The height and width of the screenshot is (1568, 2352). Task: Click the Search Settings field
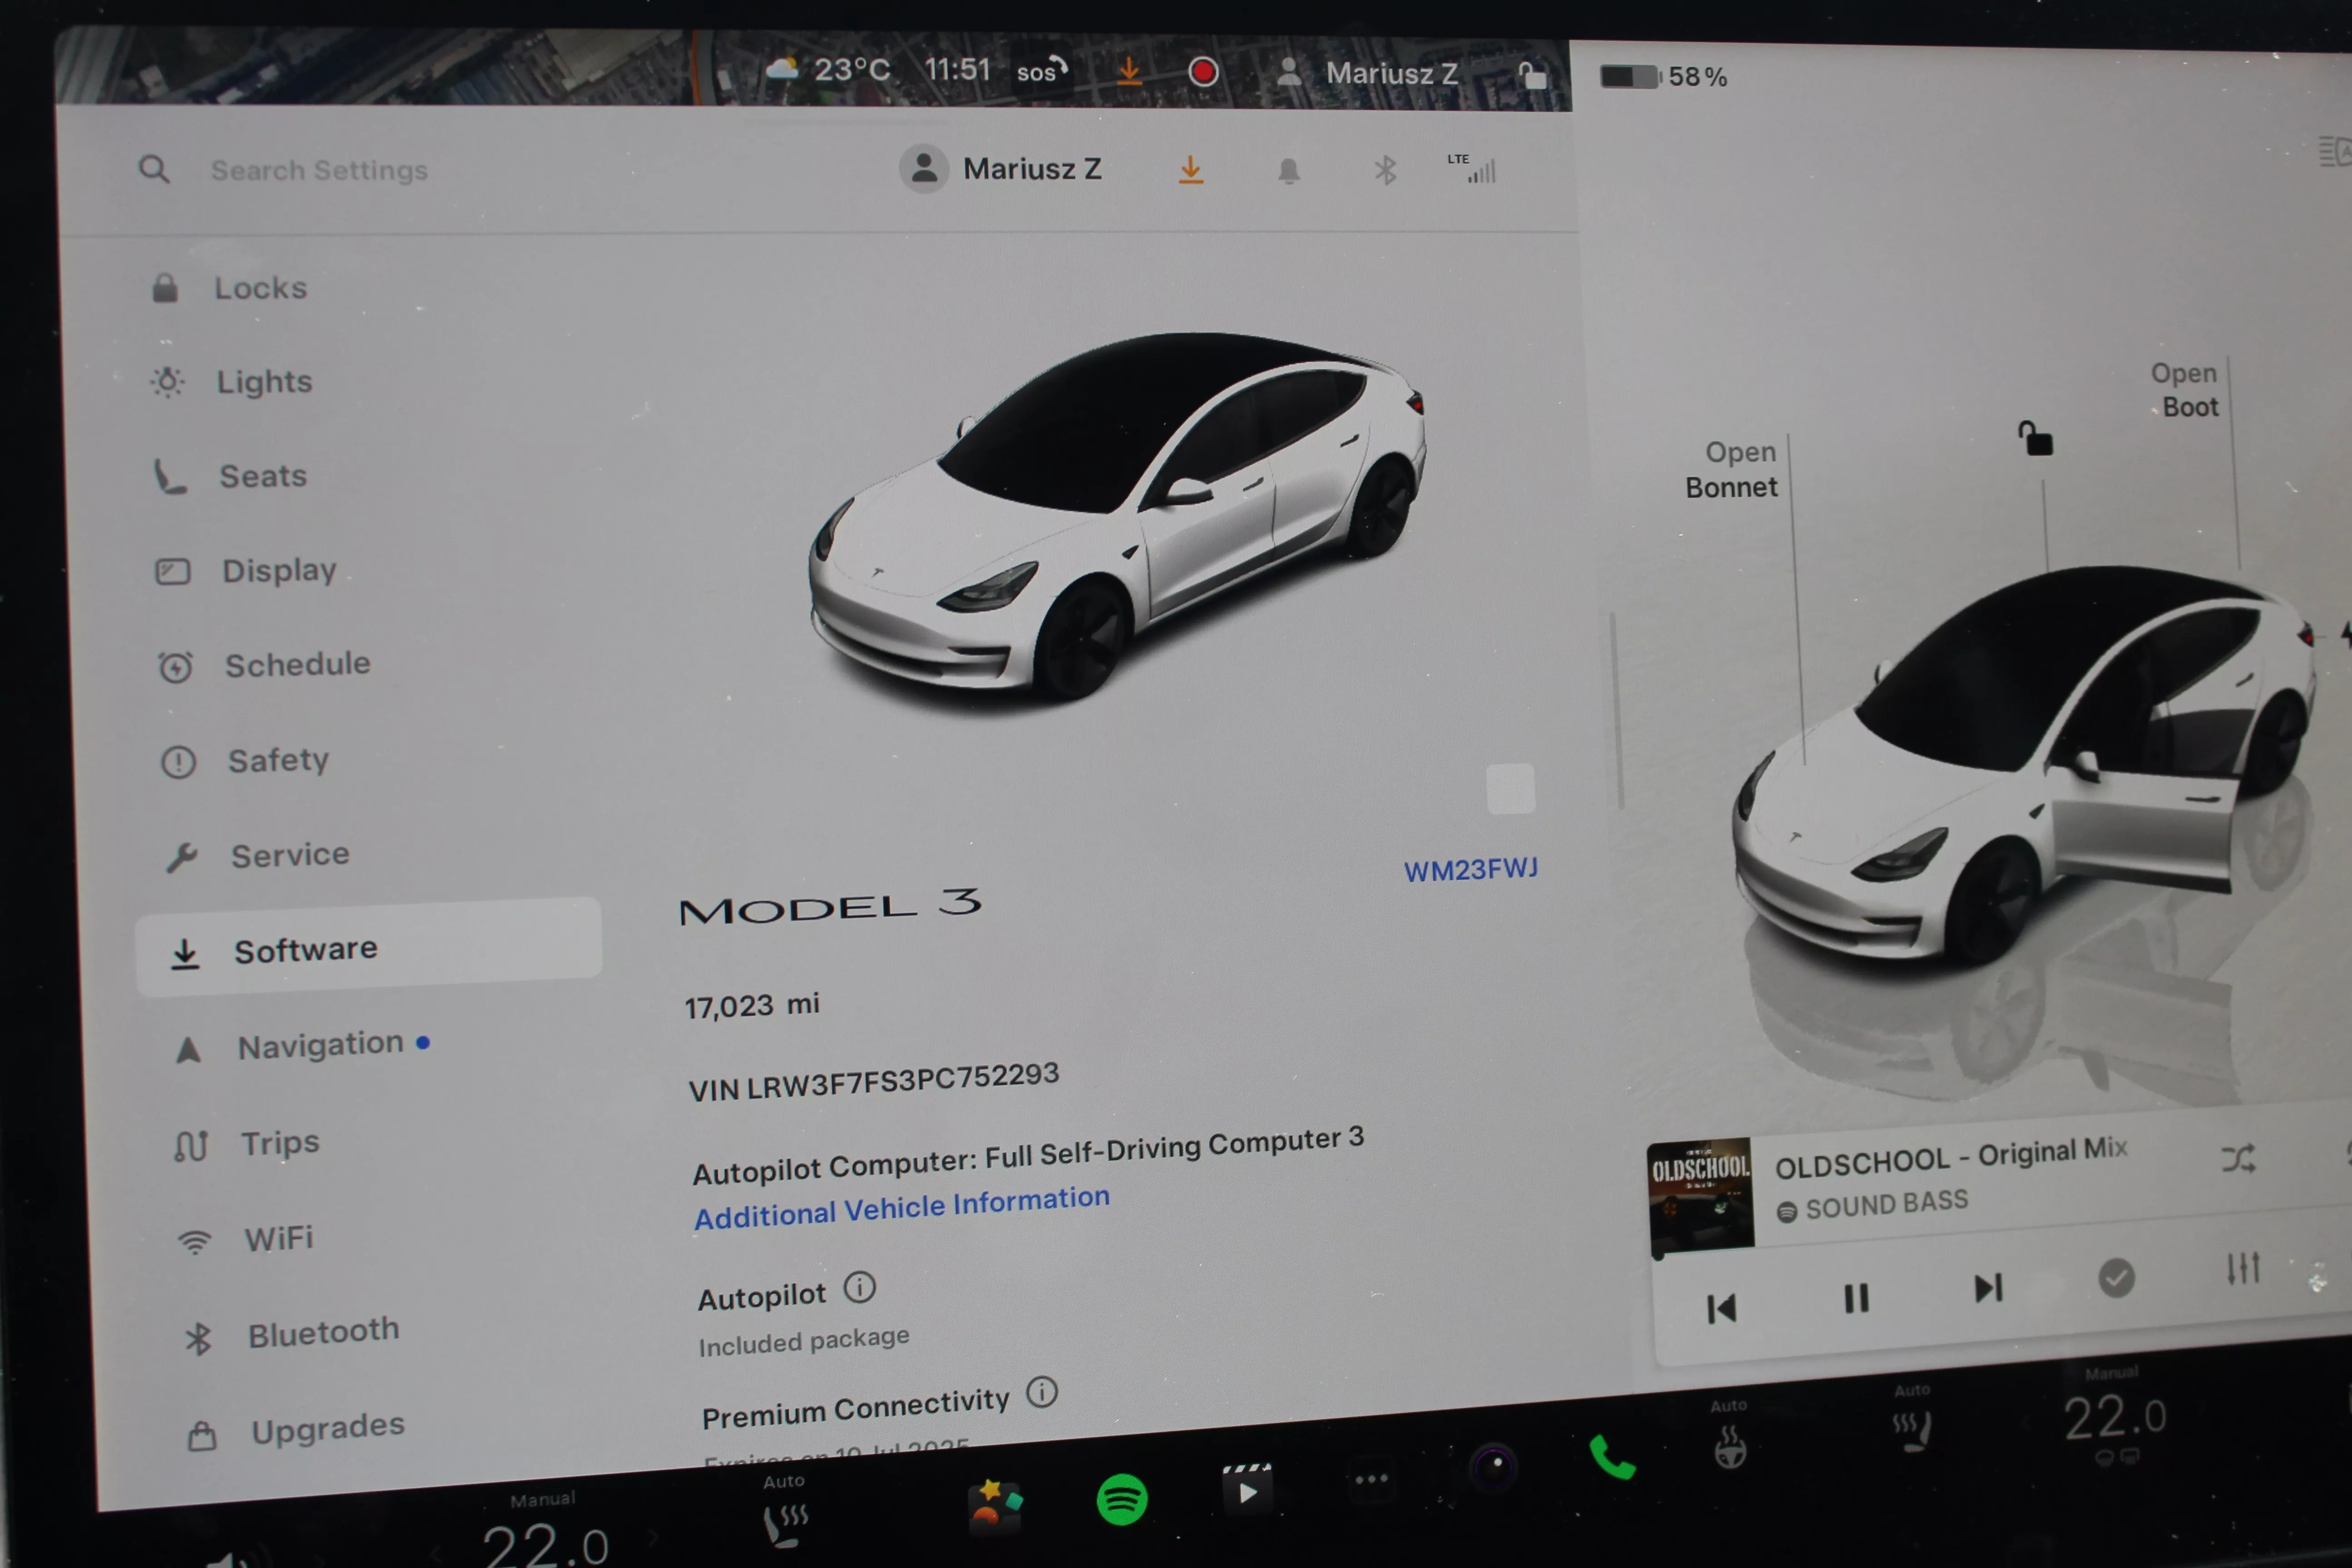click(x=320, y=170)
